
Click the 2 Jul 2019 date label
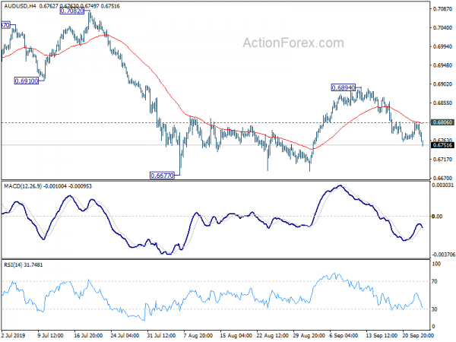coord(14,335)
